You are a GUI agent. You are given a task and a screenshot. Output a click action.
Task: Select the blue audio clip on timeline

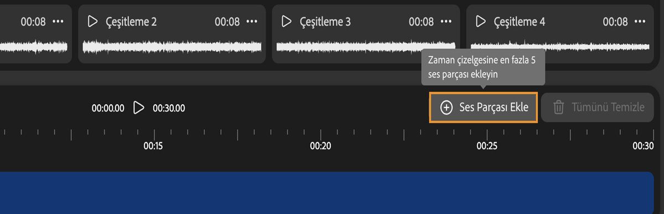tap(327, 192)
